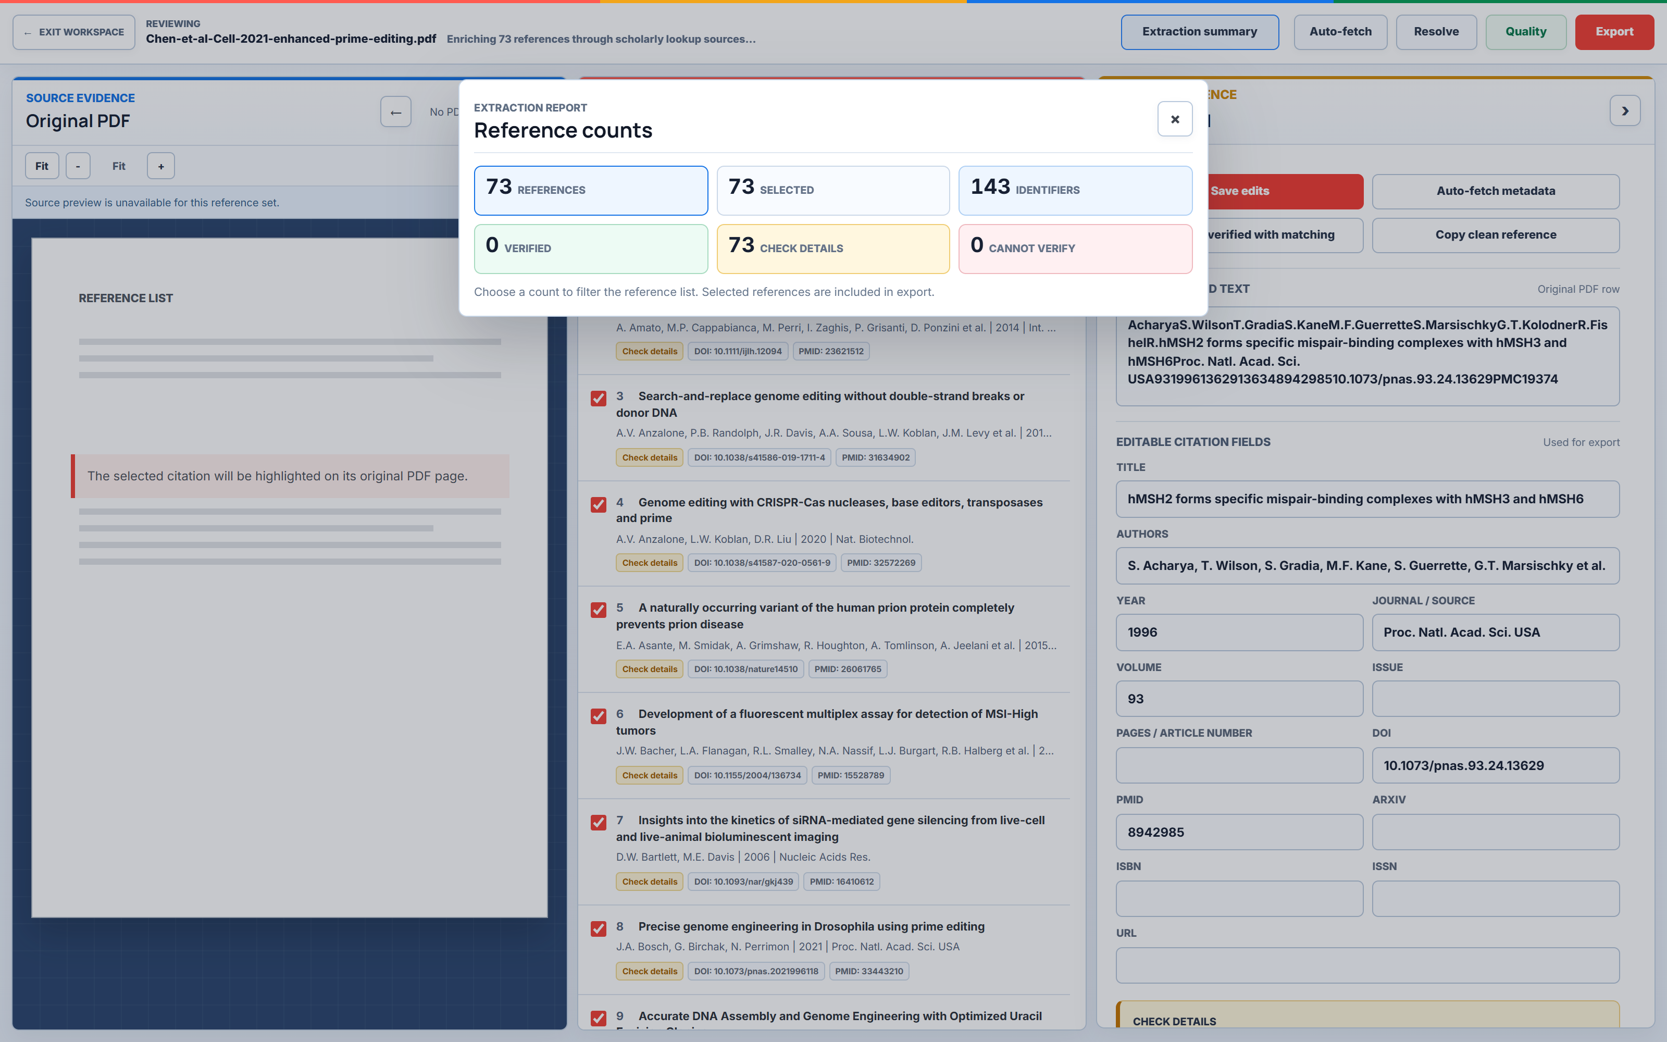The image size is (1667, 1042).
Task: Filter by 0 Cannot Verify count
Action: tap(1075, 249)
